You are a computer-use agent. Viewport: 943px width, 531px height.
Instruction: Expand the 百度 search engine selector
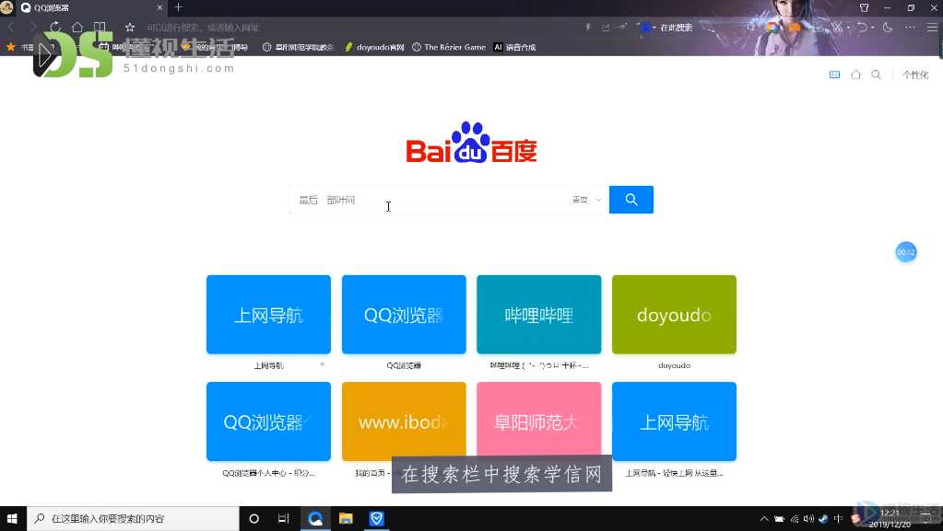click(586, 200)
